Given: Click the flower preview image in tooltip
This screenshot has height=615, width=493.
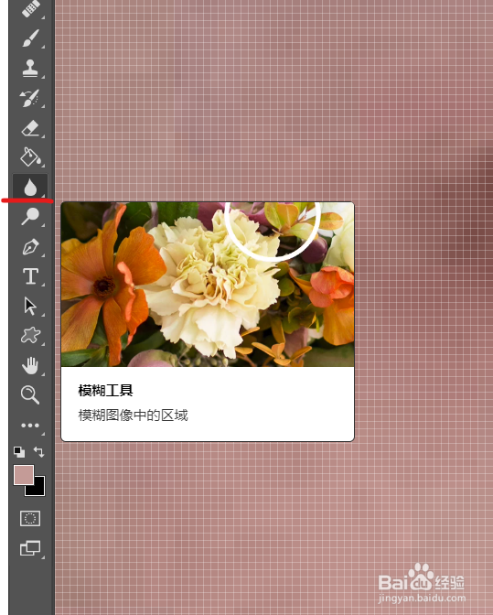Looking at the screenshot, I should [x=208, y=285].
